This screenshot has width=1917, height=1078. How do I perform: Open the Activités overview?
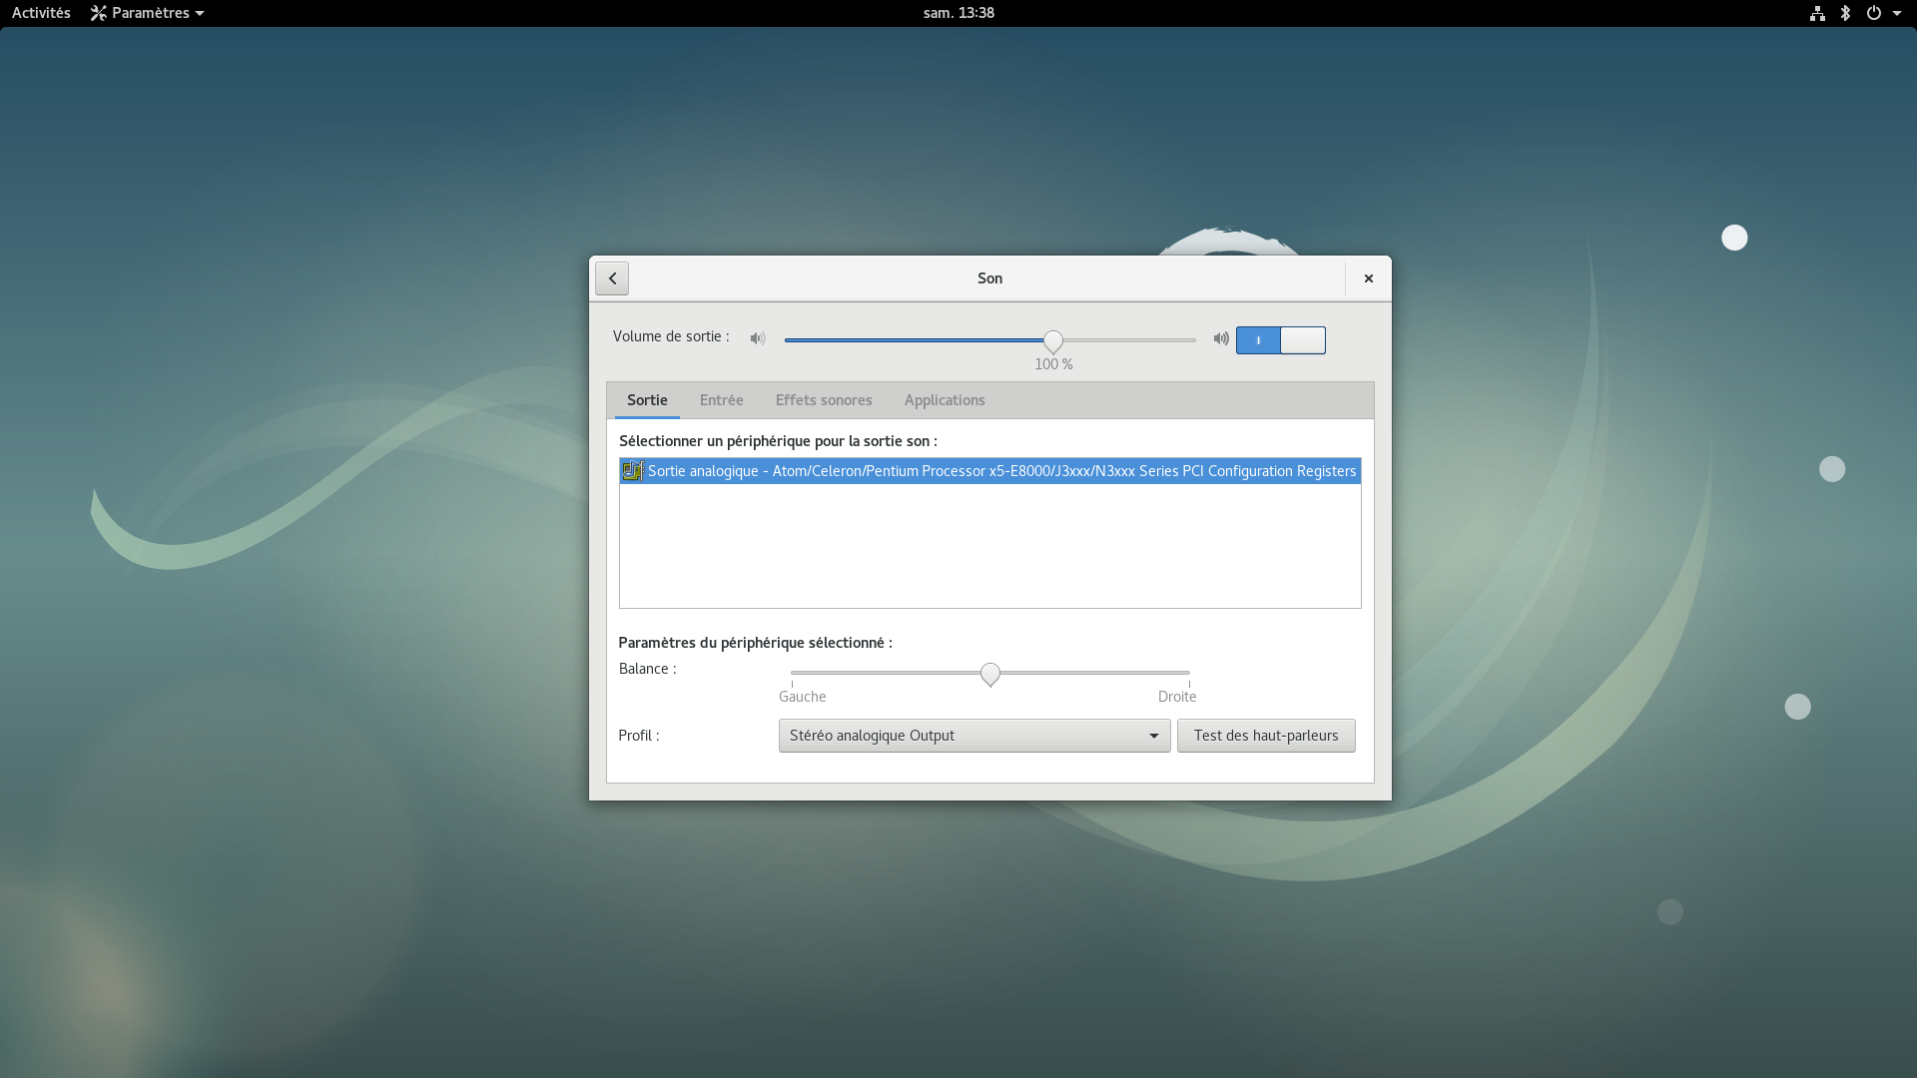click(x=41, y=13)
